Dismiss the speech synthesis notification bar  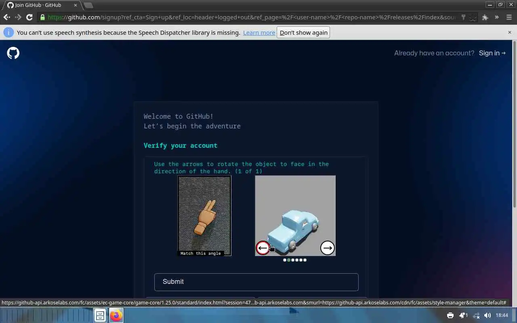[509, 32]
